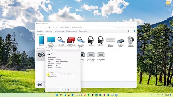Click the network Wi-Fi tray icon

158,95
